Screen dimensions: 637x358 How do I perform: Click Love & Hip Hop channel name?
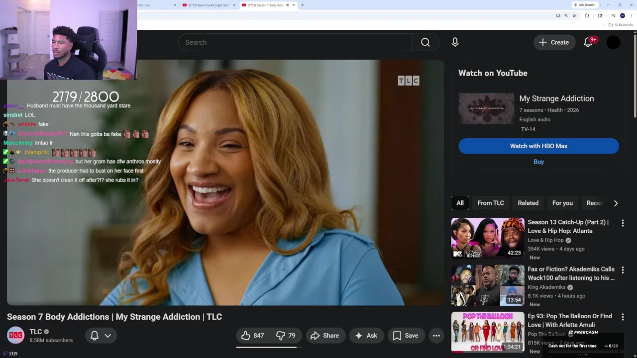click(x=545, y=240)
